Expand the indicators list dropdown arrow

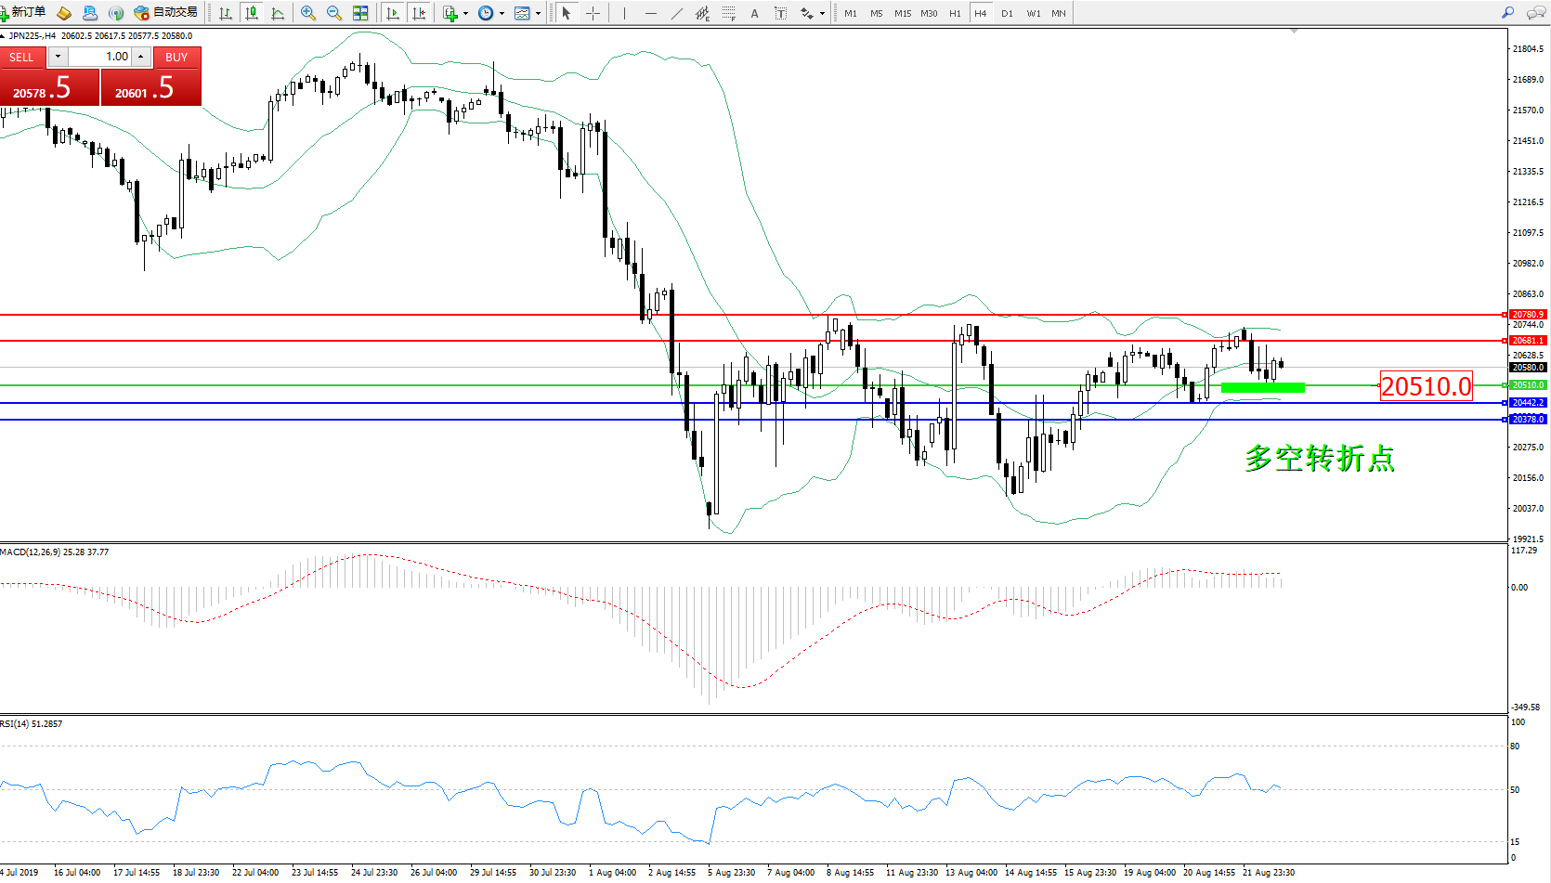[x=465, y=13]
